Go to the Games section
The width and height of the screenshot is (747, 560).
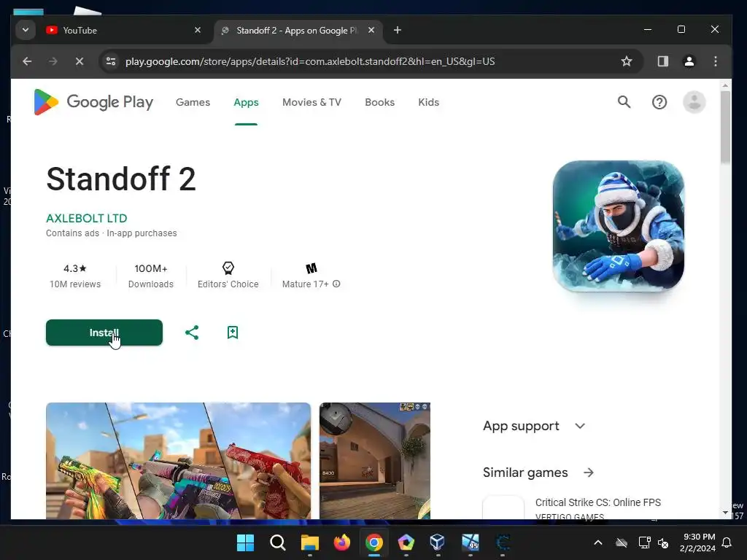pos(193,102)
